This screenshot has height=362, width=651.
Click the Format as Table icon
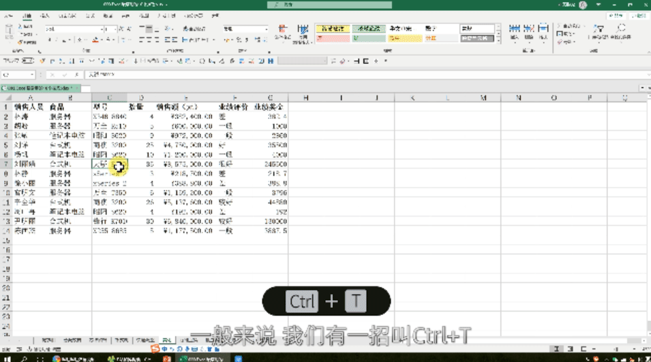[x=300, y=32]
